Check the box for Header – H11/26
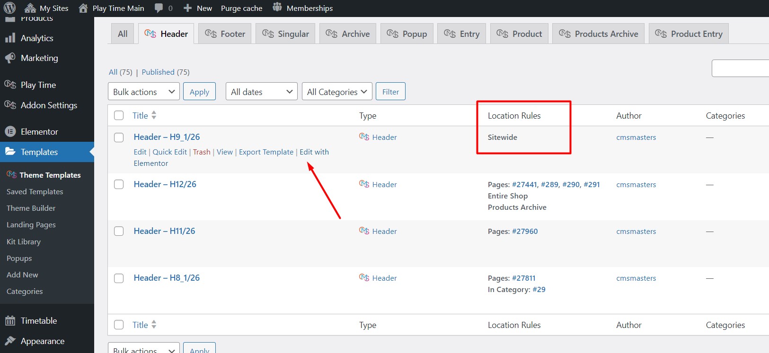This screenshot has width=769, height=353. point(119,231)
